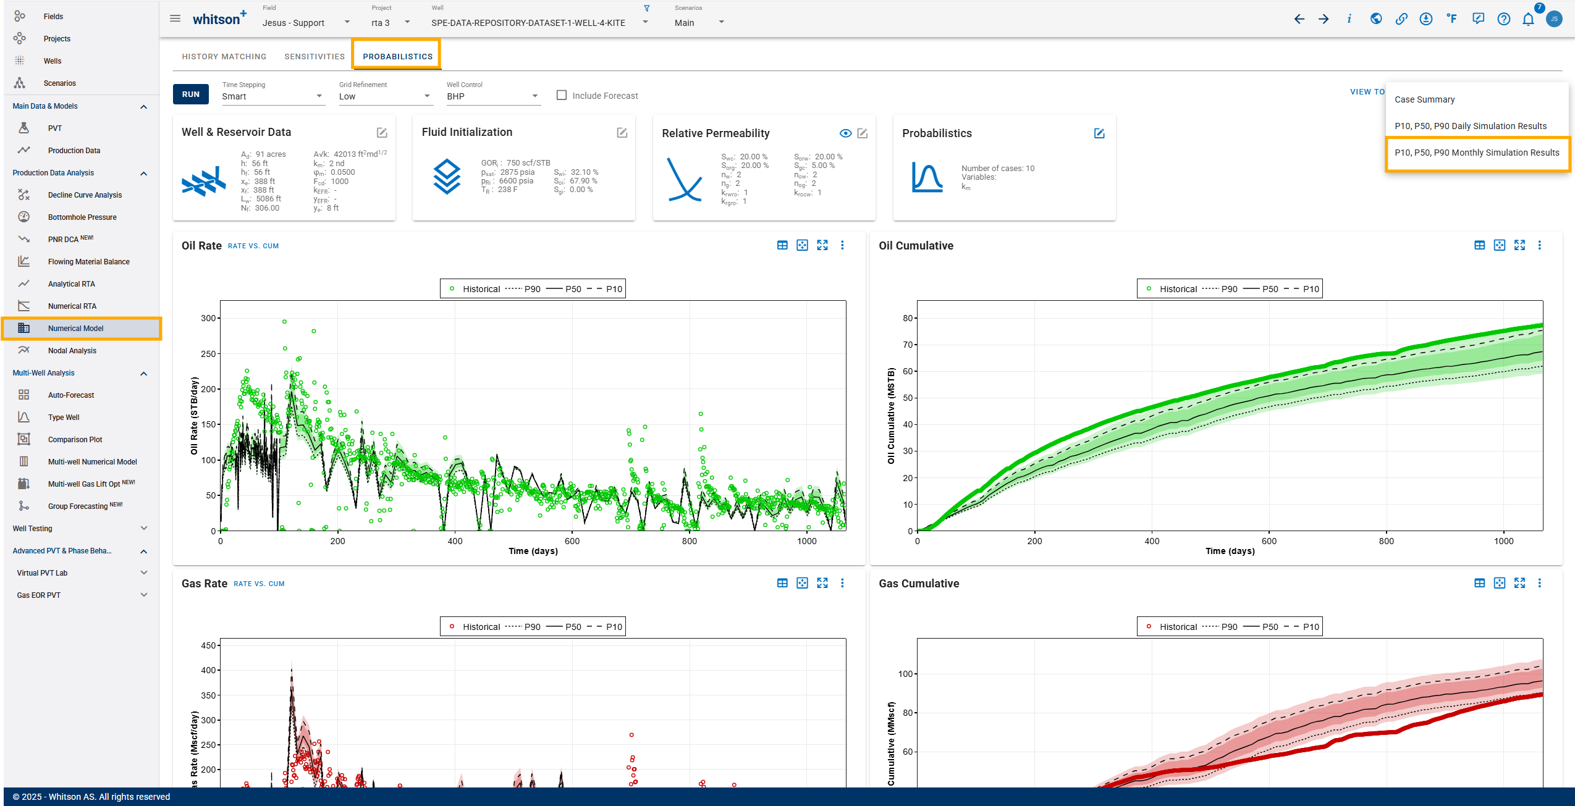This screenshot has width=1575, height=806.
Task: Toggle P10 series in Oil Cumulative legend
Action: (1302, 289)
